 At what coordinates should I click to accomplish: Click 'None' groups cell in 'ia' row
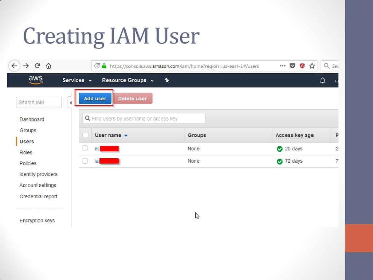[194, 161]
